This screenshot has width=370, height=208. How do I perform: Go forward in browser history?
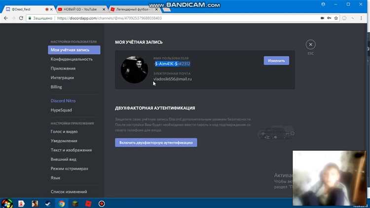[13, 18]
